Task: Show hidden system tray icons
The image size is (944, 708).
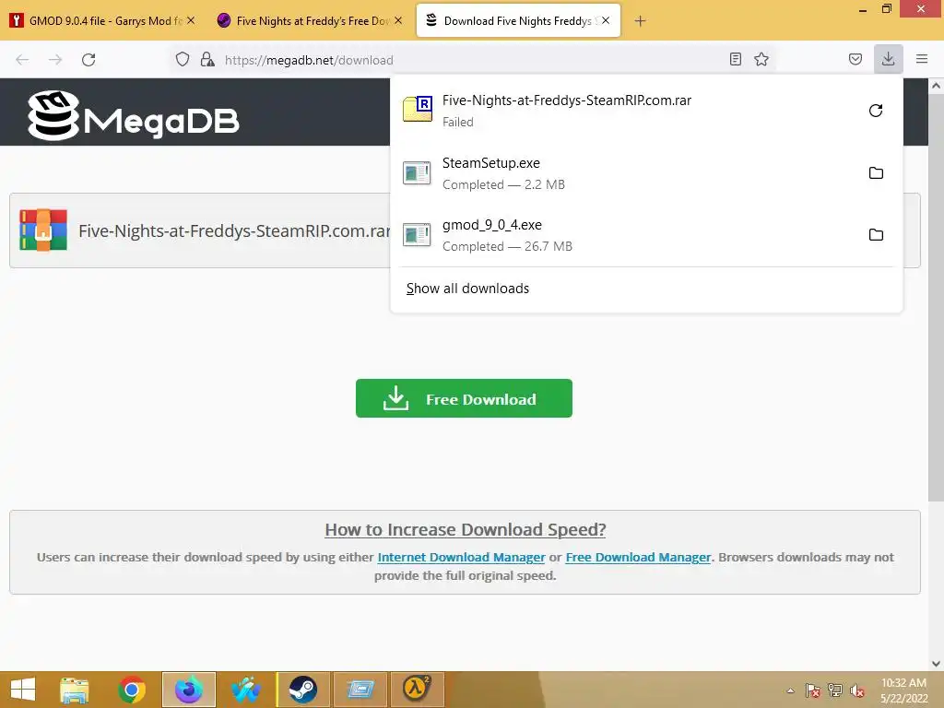Action: point(790,690)
